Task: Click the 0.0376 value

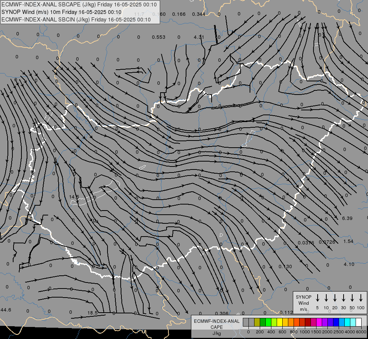Action: tap(306, 243)
